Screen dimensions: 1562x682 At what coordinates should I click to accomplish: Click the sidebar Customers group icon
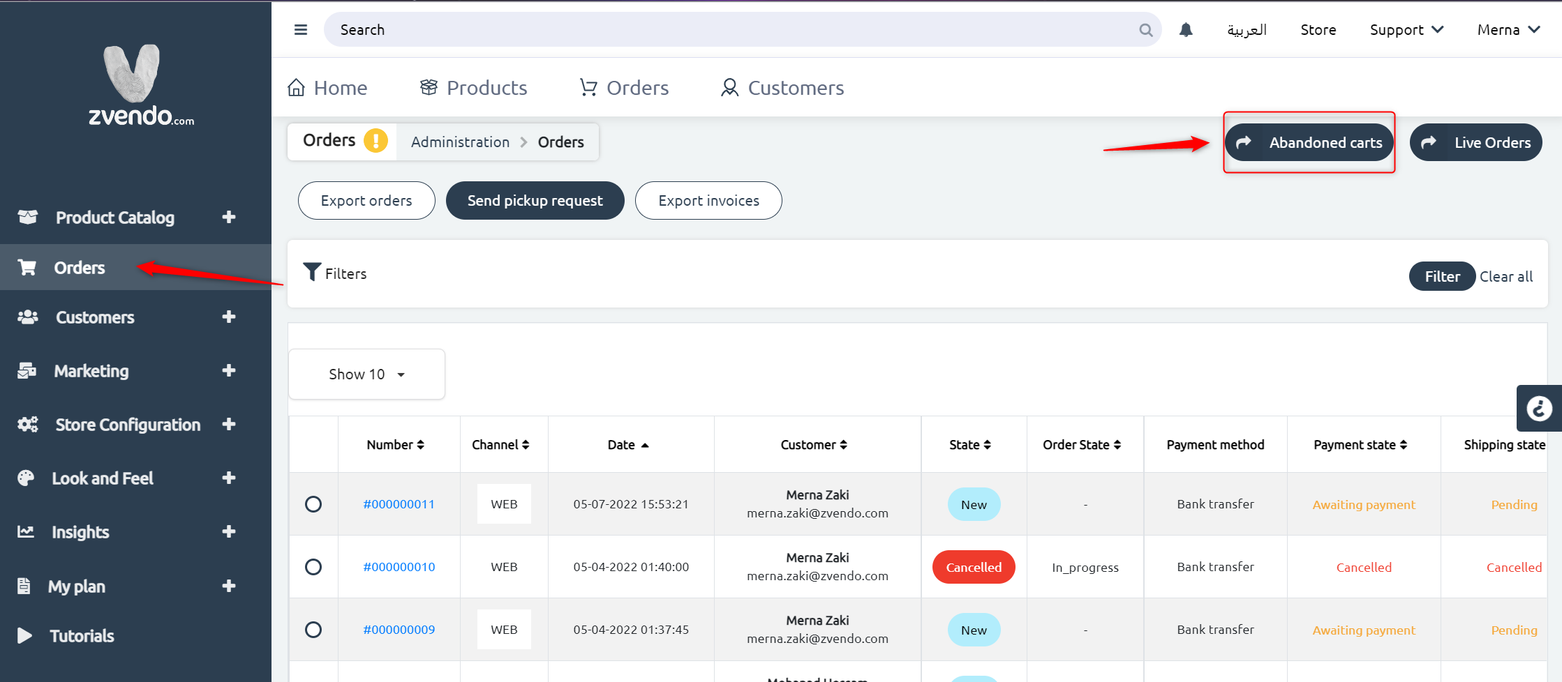[28, 317]
